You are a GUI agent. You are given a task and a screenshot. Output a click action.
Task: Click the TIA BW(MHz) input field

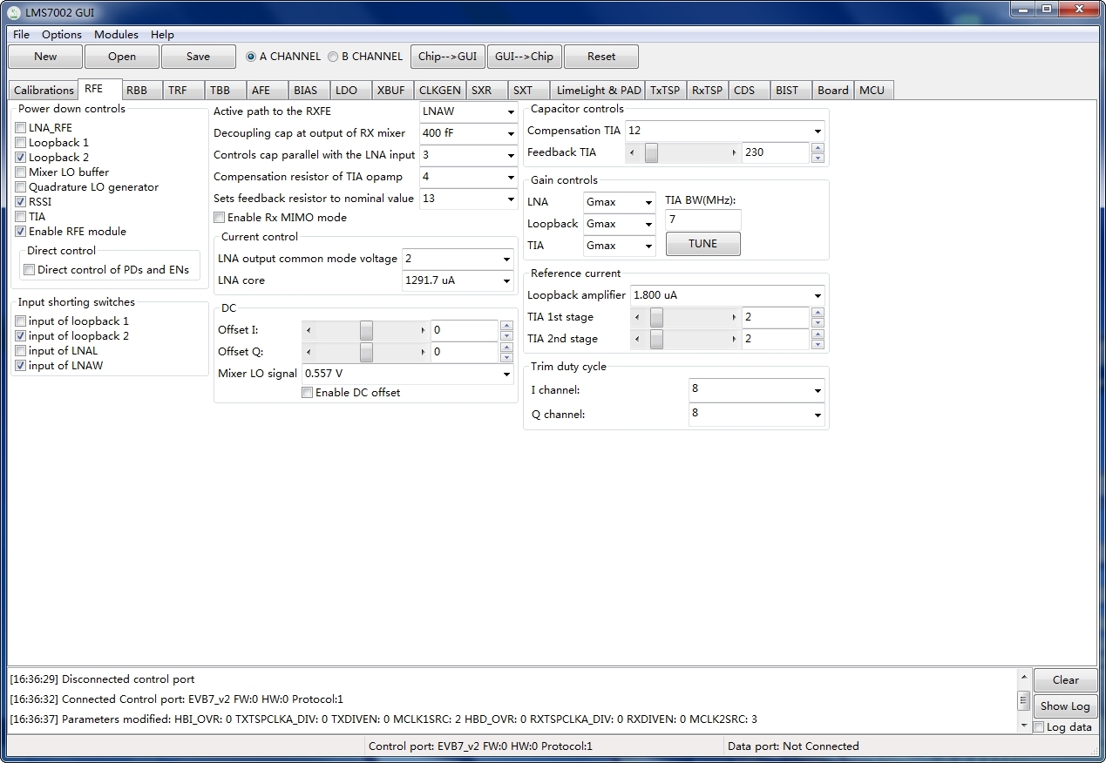[702, 219]
